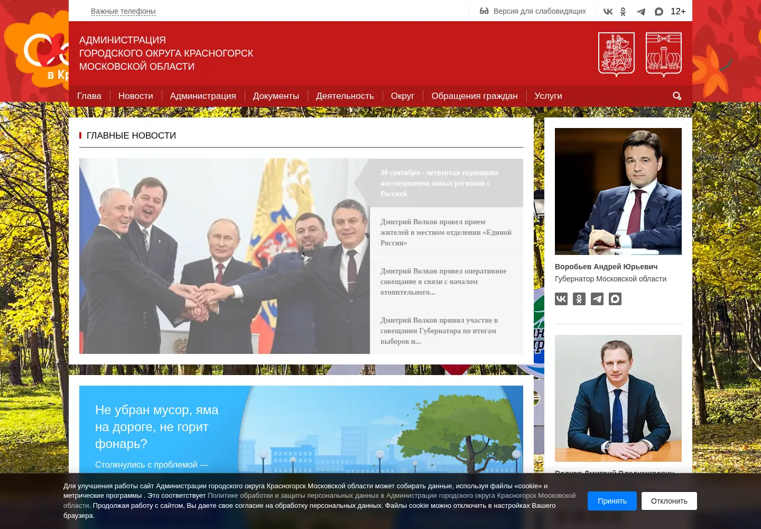761x529 pixels.
Task: Click the 12+ age rating label
Action: click(678, 11)
